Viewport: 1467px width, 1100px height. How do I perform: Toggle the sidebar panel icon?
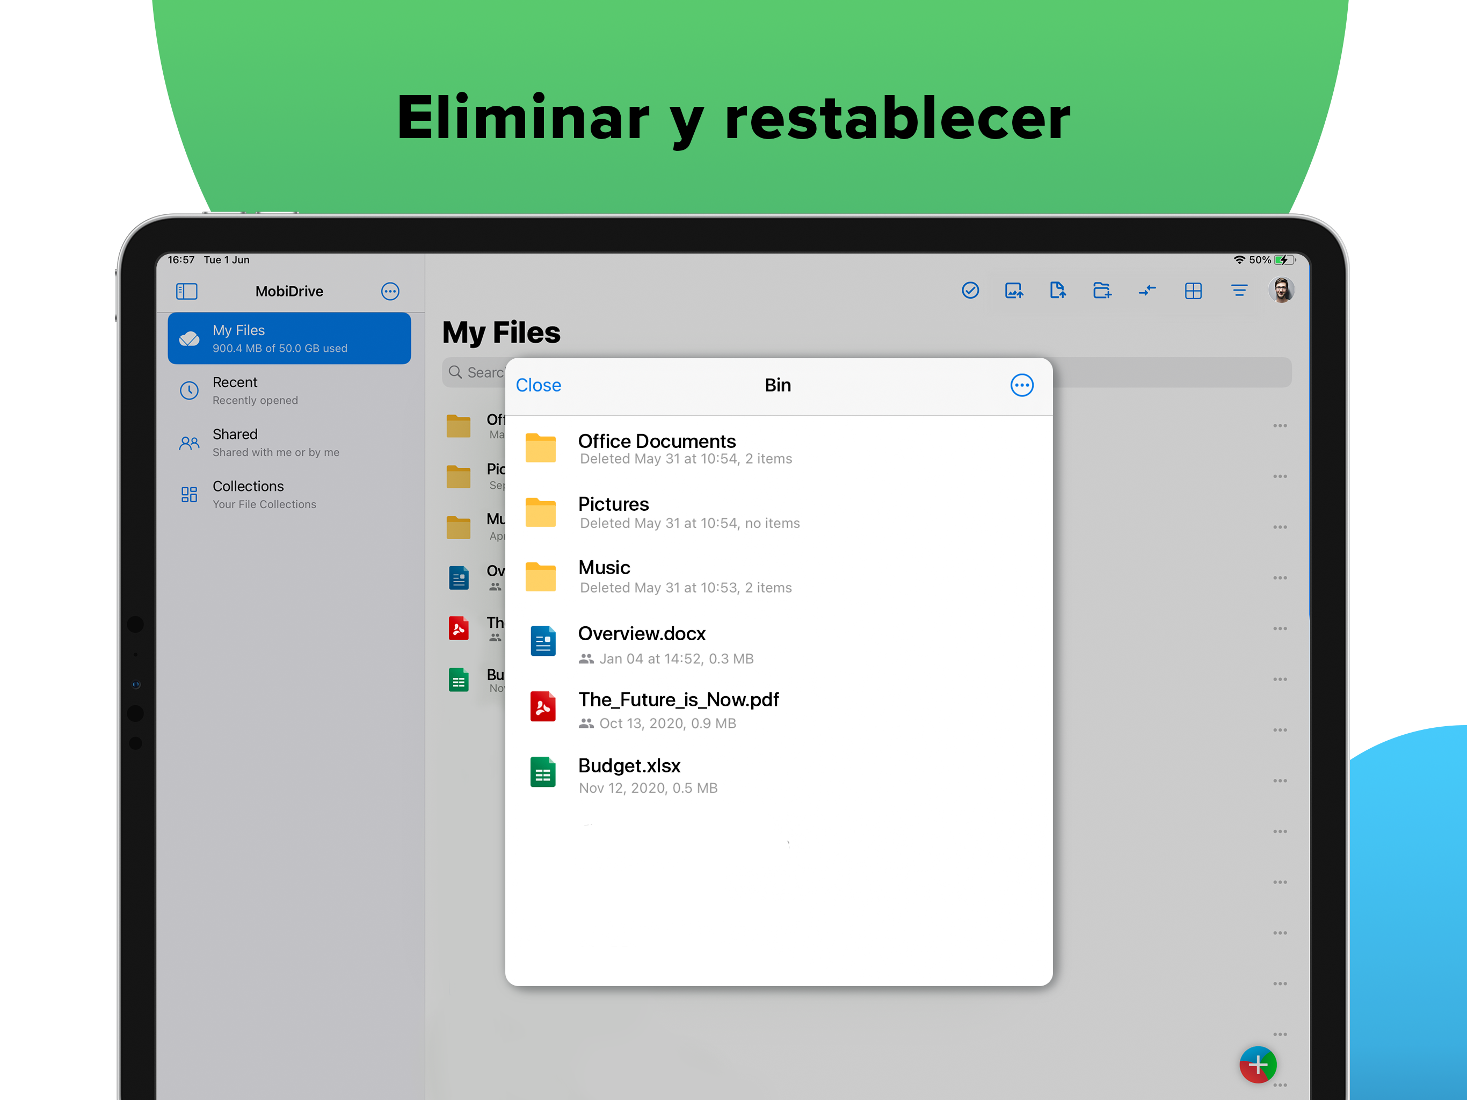(x=186, y=291)
